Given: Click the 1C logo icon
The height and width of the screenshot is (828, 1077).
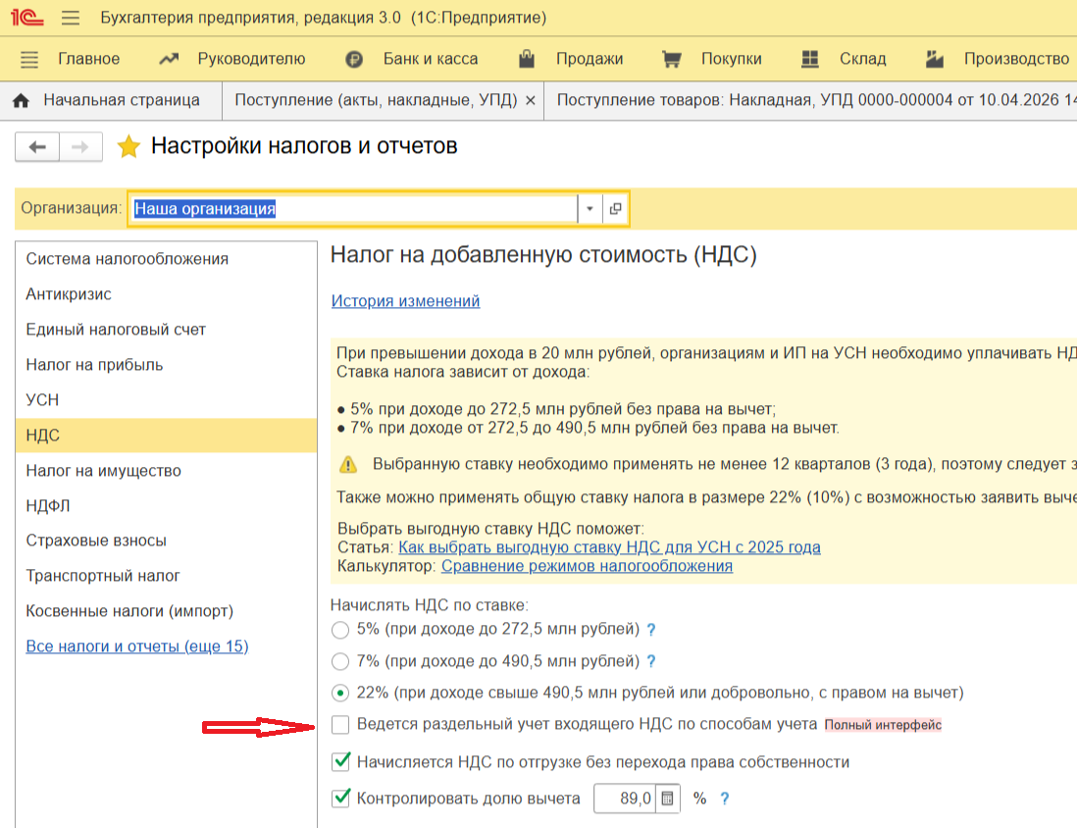Looking at the screenshot, I should (27, 18).
